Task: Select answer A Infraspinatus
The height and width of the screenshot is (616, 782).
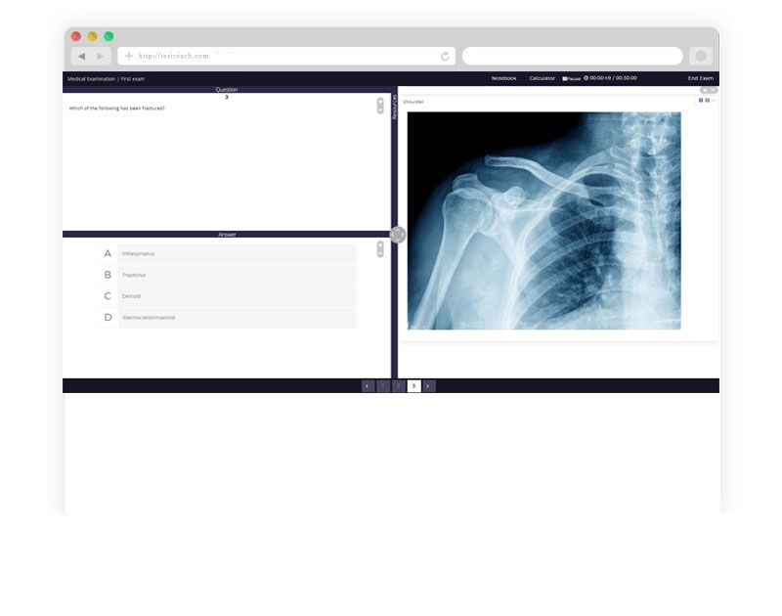Action: tap(228, 254)
